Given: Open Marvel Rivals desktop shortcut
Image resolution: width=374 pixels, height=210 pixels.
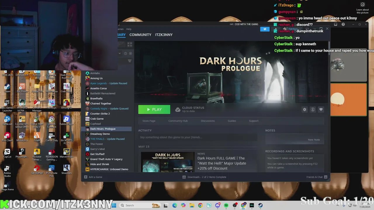Looking at the screenshot, I should [66, 153].
